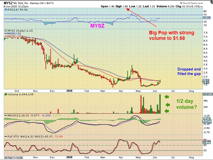This screenshot has width=213, height=160.
Task: Click the stochastic axis level 50
Action: (205, 145)
